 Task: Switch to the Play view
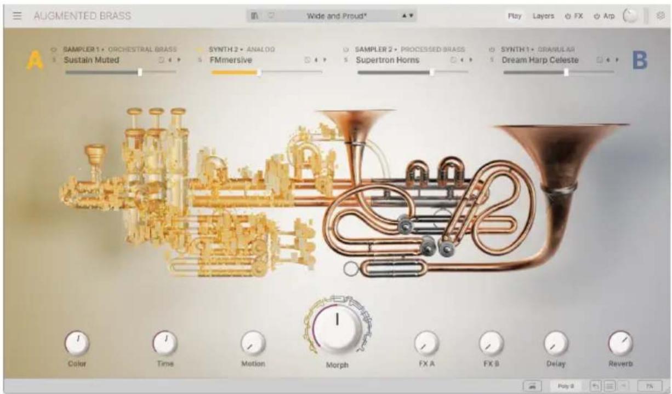tap(514, 16)
